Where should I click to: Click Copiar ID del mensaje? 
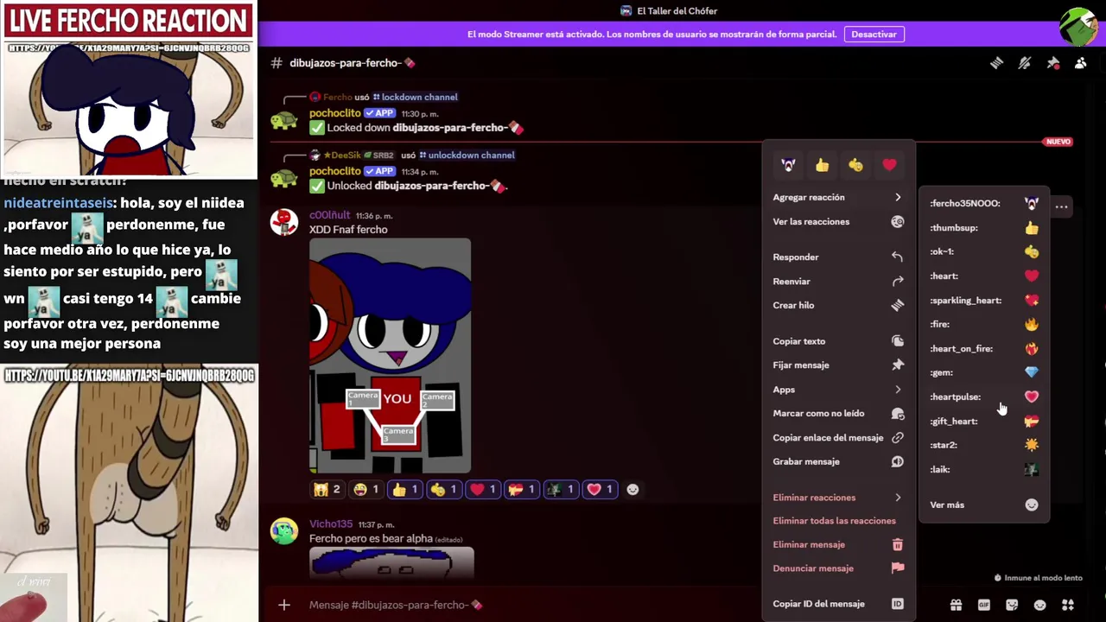point(837,604)
